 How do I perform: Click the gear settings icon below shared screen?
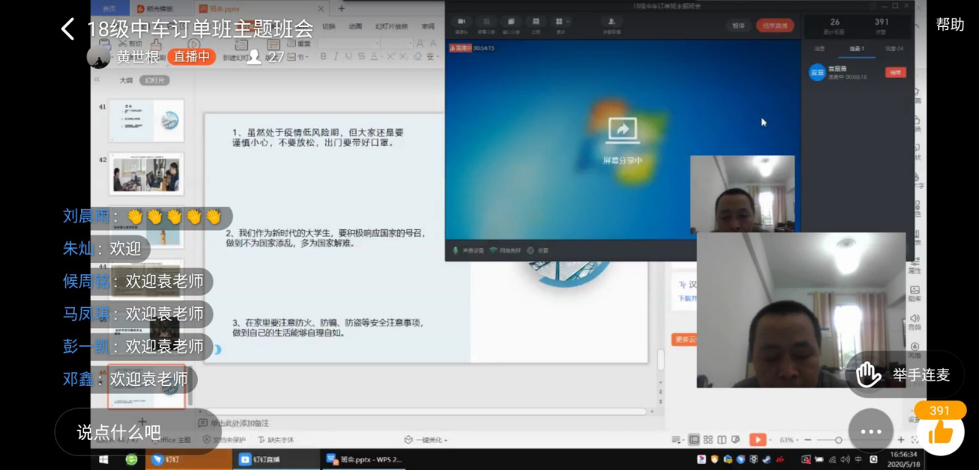point(532,251)
